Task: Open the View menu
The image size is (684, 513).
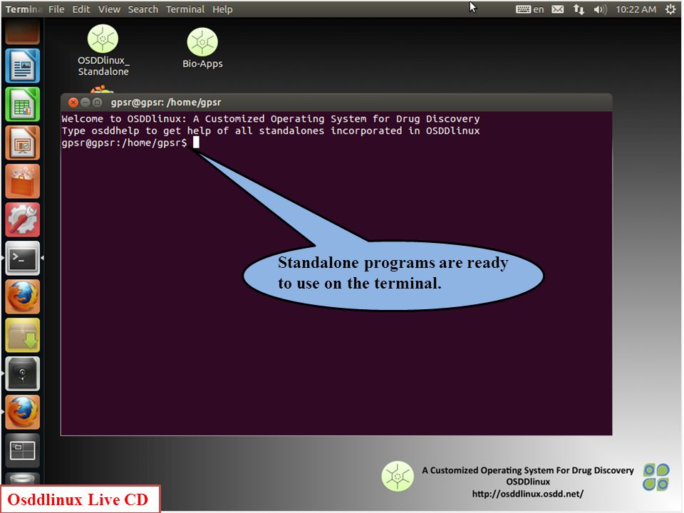Action: point(109,9)
